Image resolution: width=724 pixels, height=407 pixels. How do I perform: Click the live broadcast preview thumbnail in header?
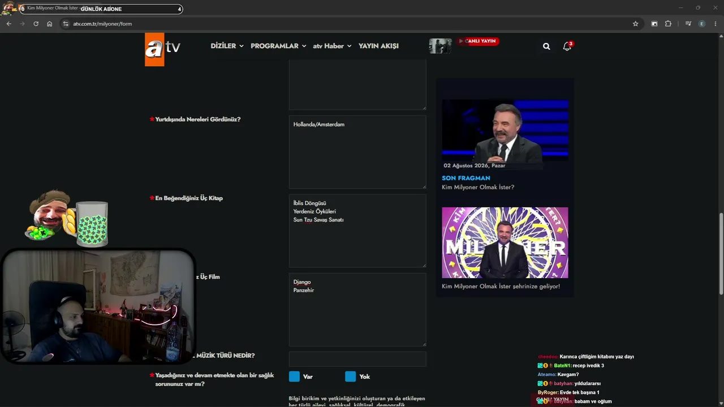440,46
